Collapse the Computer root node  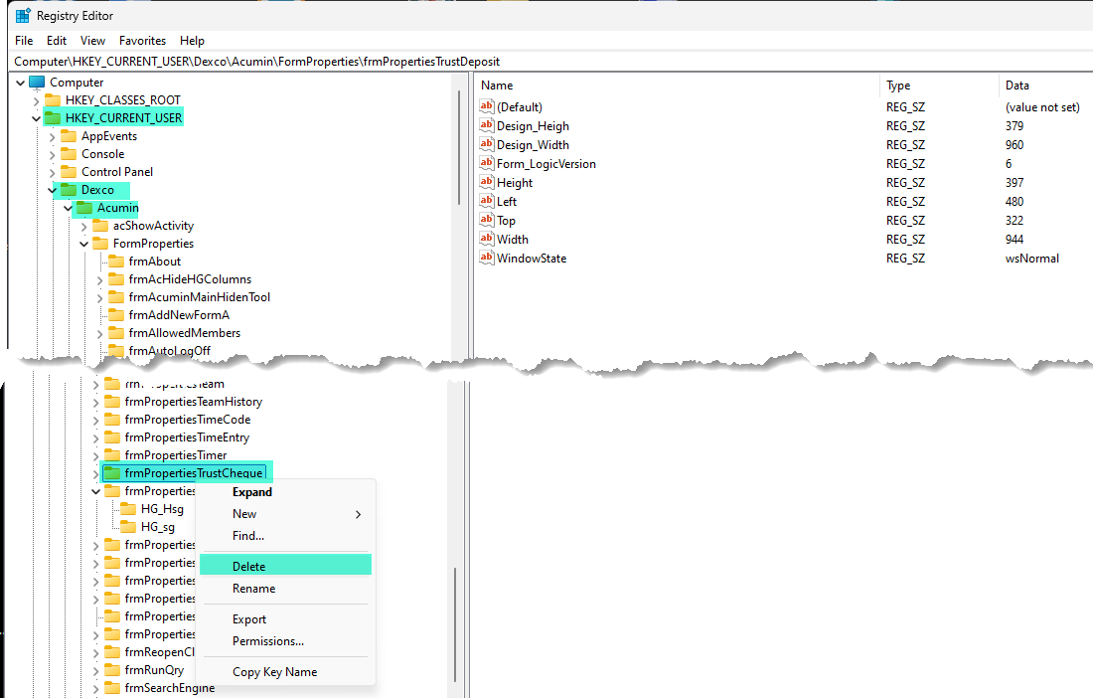click(x=20, y=83)
